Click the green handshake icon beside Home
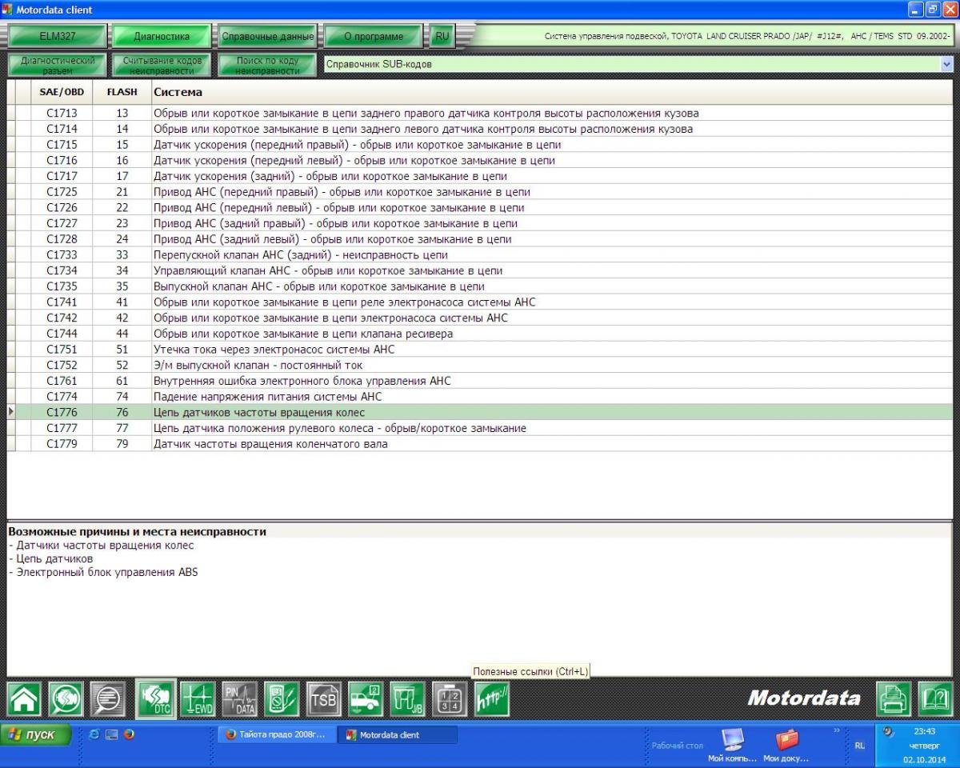 pos(66,699)
